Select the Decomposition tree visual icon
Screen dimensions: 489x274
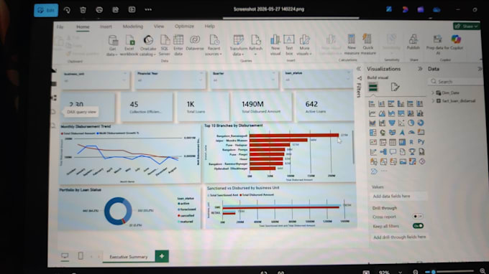point(383,152)
